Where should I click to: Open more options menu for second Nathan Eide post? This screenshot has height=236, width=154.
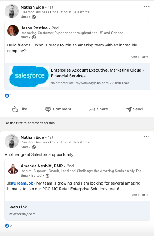point(146,137)
